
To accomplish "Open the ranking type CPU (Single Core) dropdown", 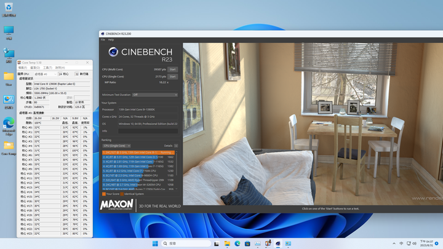I will click(116, 146).
